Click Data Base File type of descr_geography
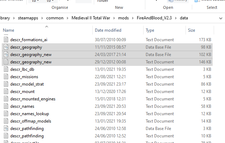Image resolution: width=225 pixels, height=143 pixels. [158, 47]
